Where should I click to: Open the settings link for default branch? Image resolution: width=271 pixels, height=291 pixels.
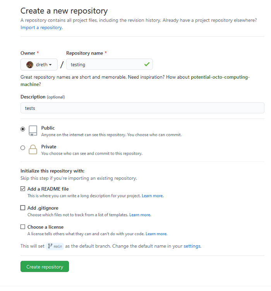click(x=192, y=246)
